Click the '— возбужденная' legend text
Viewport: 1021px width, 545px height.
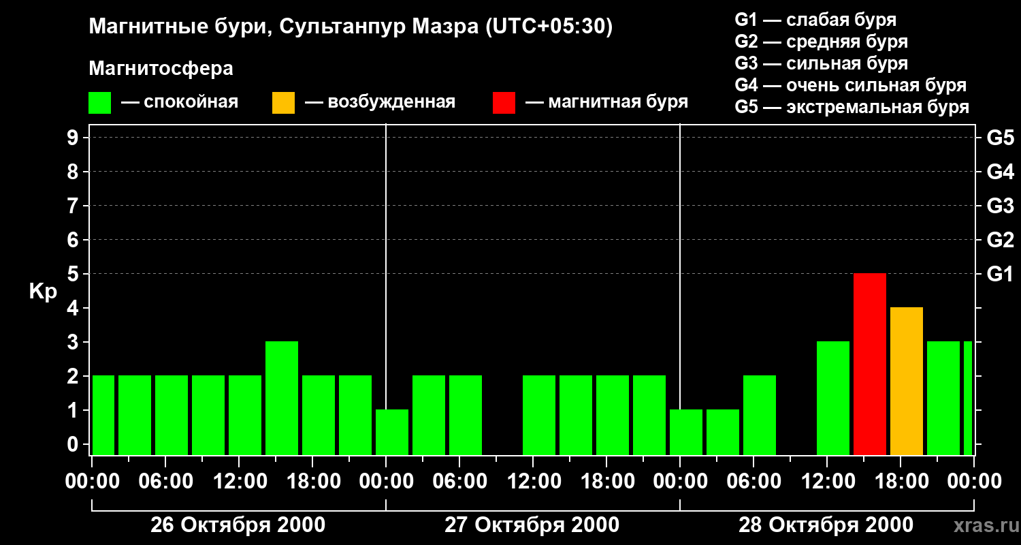380,103
